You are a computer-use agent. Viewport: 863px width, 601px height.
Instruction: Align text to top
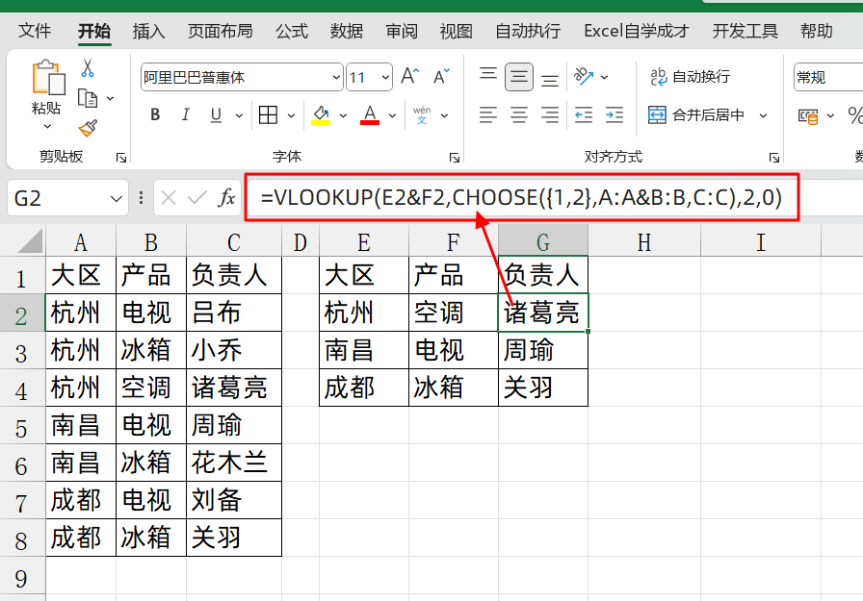coord(488,74)
